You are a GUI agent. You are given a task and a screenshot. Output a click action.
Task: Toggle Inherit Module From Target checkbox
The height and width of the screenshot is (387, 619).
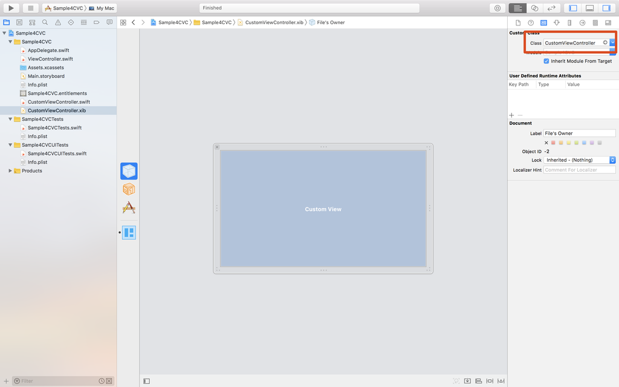(546, 61)
